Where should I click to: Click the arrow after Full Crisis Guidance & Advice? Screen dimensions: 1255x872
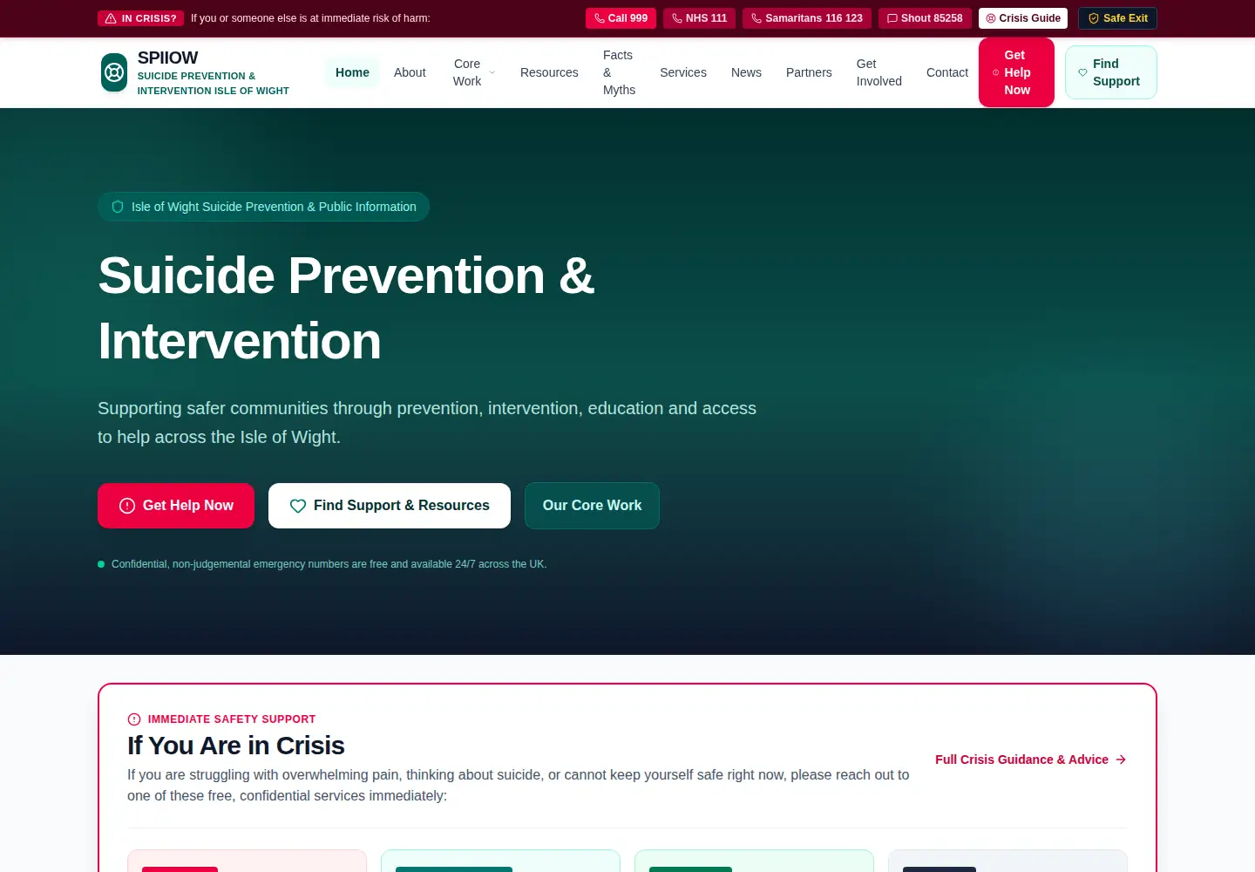(1121, 760)
